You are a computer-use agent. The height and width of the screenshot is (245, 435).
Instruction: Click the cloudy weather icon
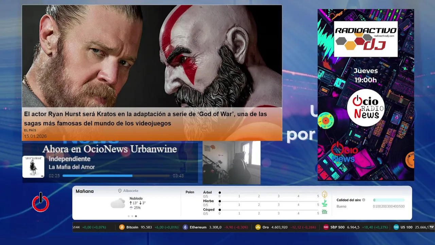pyautogui.click(x=118, y=203)
